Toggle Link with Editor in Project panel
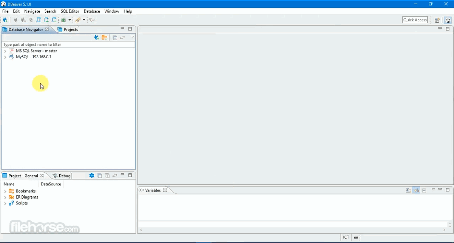The height and width of the screenshot is (243, 454). (115, 176)
